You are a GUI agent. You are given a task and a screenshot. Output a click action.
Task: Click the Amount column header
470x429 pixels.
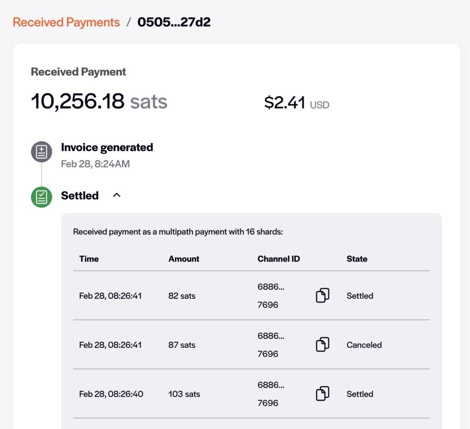pos(184,259)
